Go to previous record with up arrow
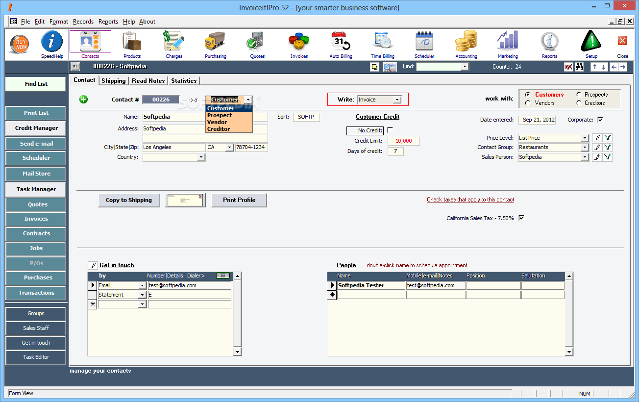This screenshot has width=639, height=402. pos(594,67)
